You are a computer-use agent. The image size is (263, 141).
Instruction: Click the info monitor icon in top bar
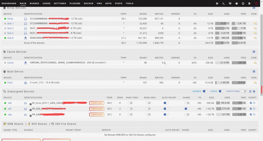tap(243, 3)
